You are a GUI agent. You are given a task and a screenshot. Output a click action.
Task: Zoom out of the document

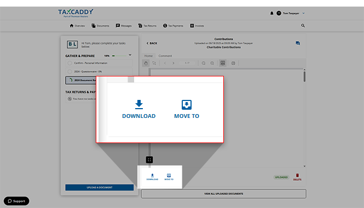pos(204,63)
